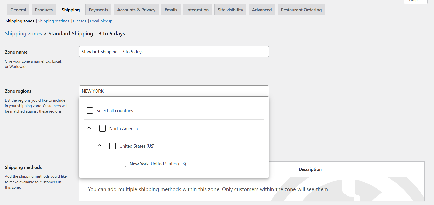Switch to the Integration tab
The image size is (434, 205).
[x=198, y=10]
